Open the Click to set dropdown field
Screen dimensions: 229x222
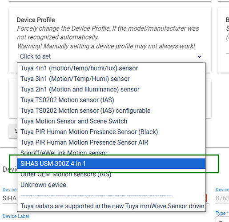tap(111, 56)
